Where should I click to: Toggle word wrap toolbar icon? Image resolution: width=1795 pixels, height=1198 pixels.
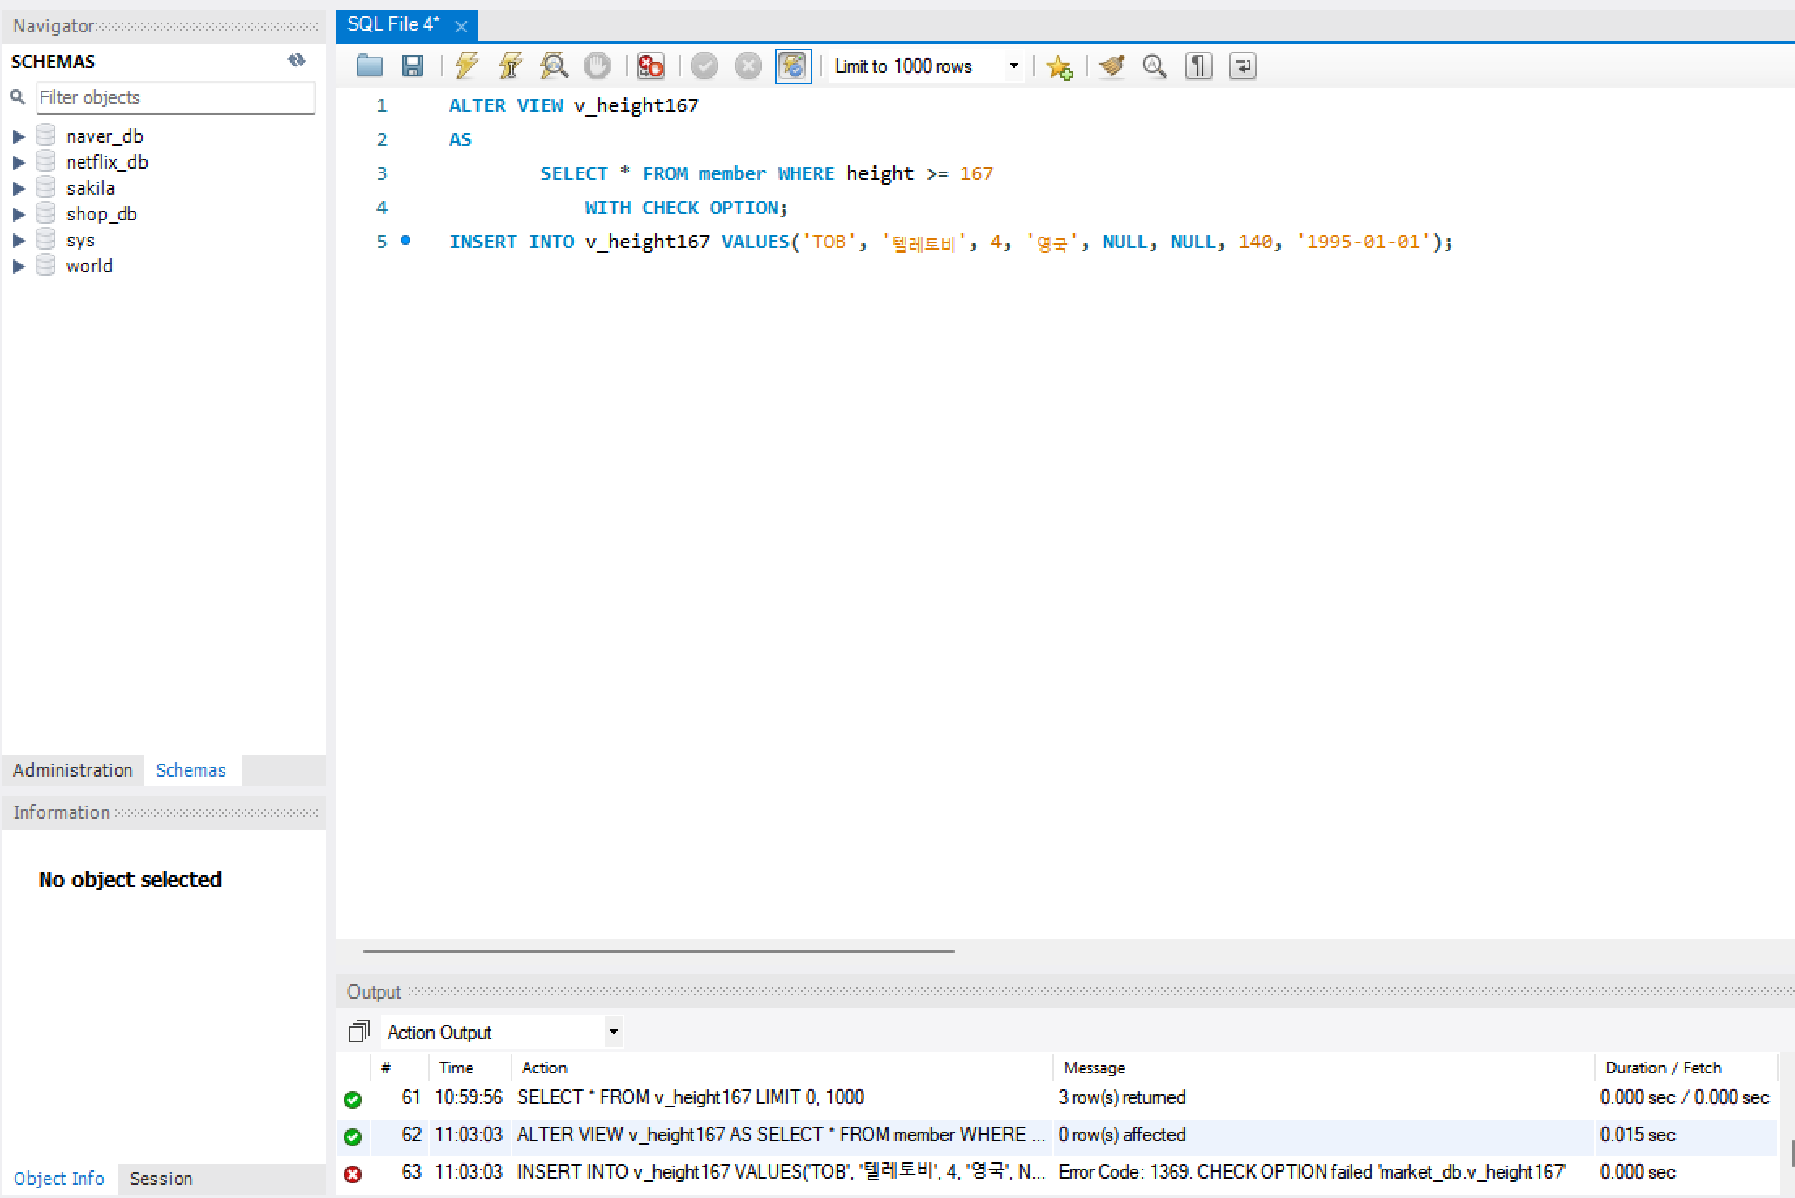click(x=1242, y=66)
